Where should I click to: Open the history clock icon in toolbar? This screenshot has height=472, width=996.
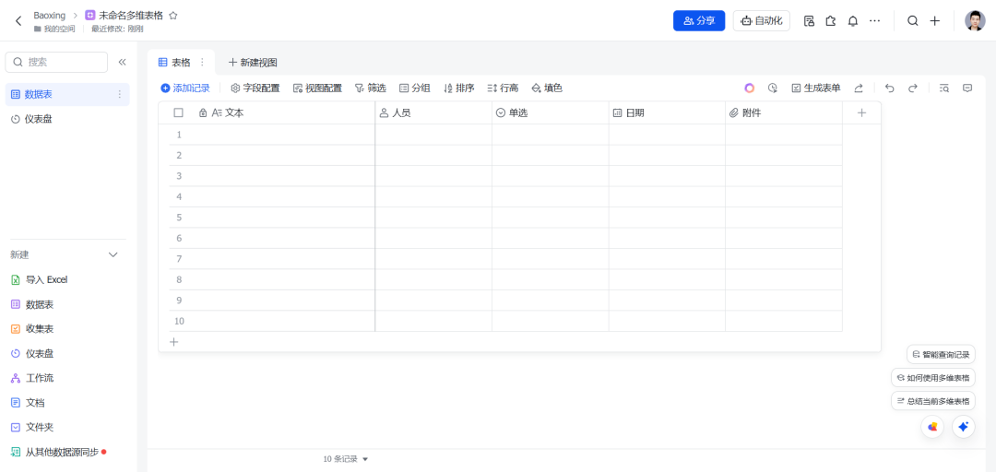(773, 88)
